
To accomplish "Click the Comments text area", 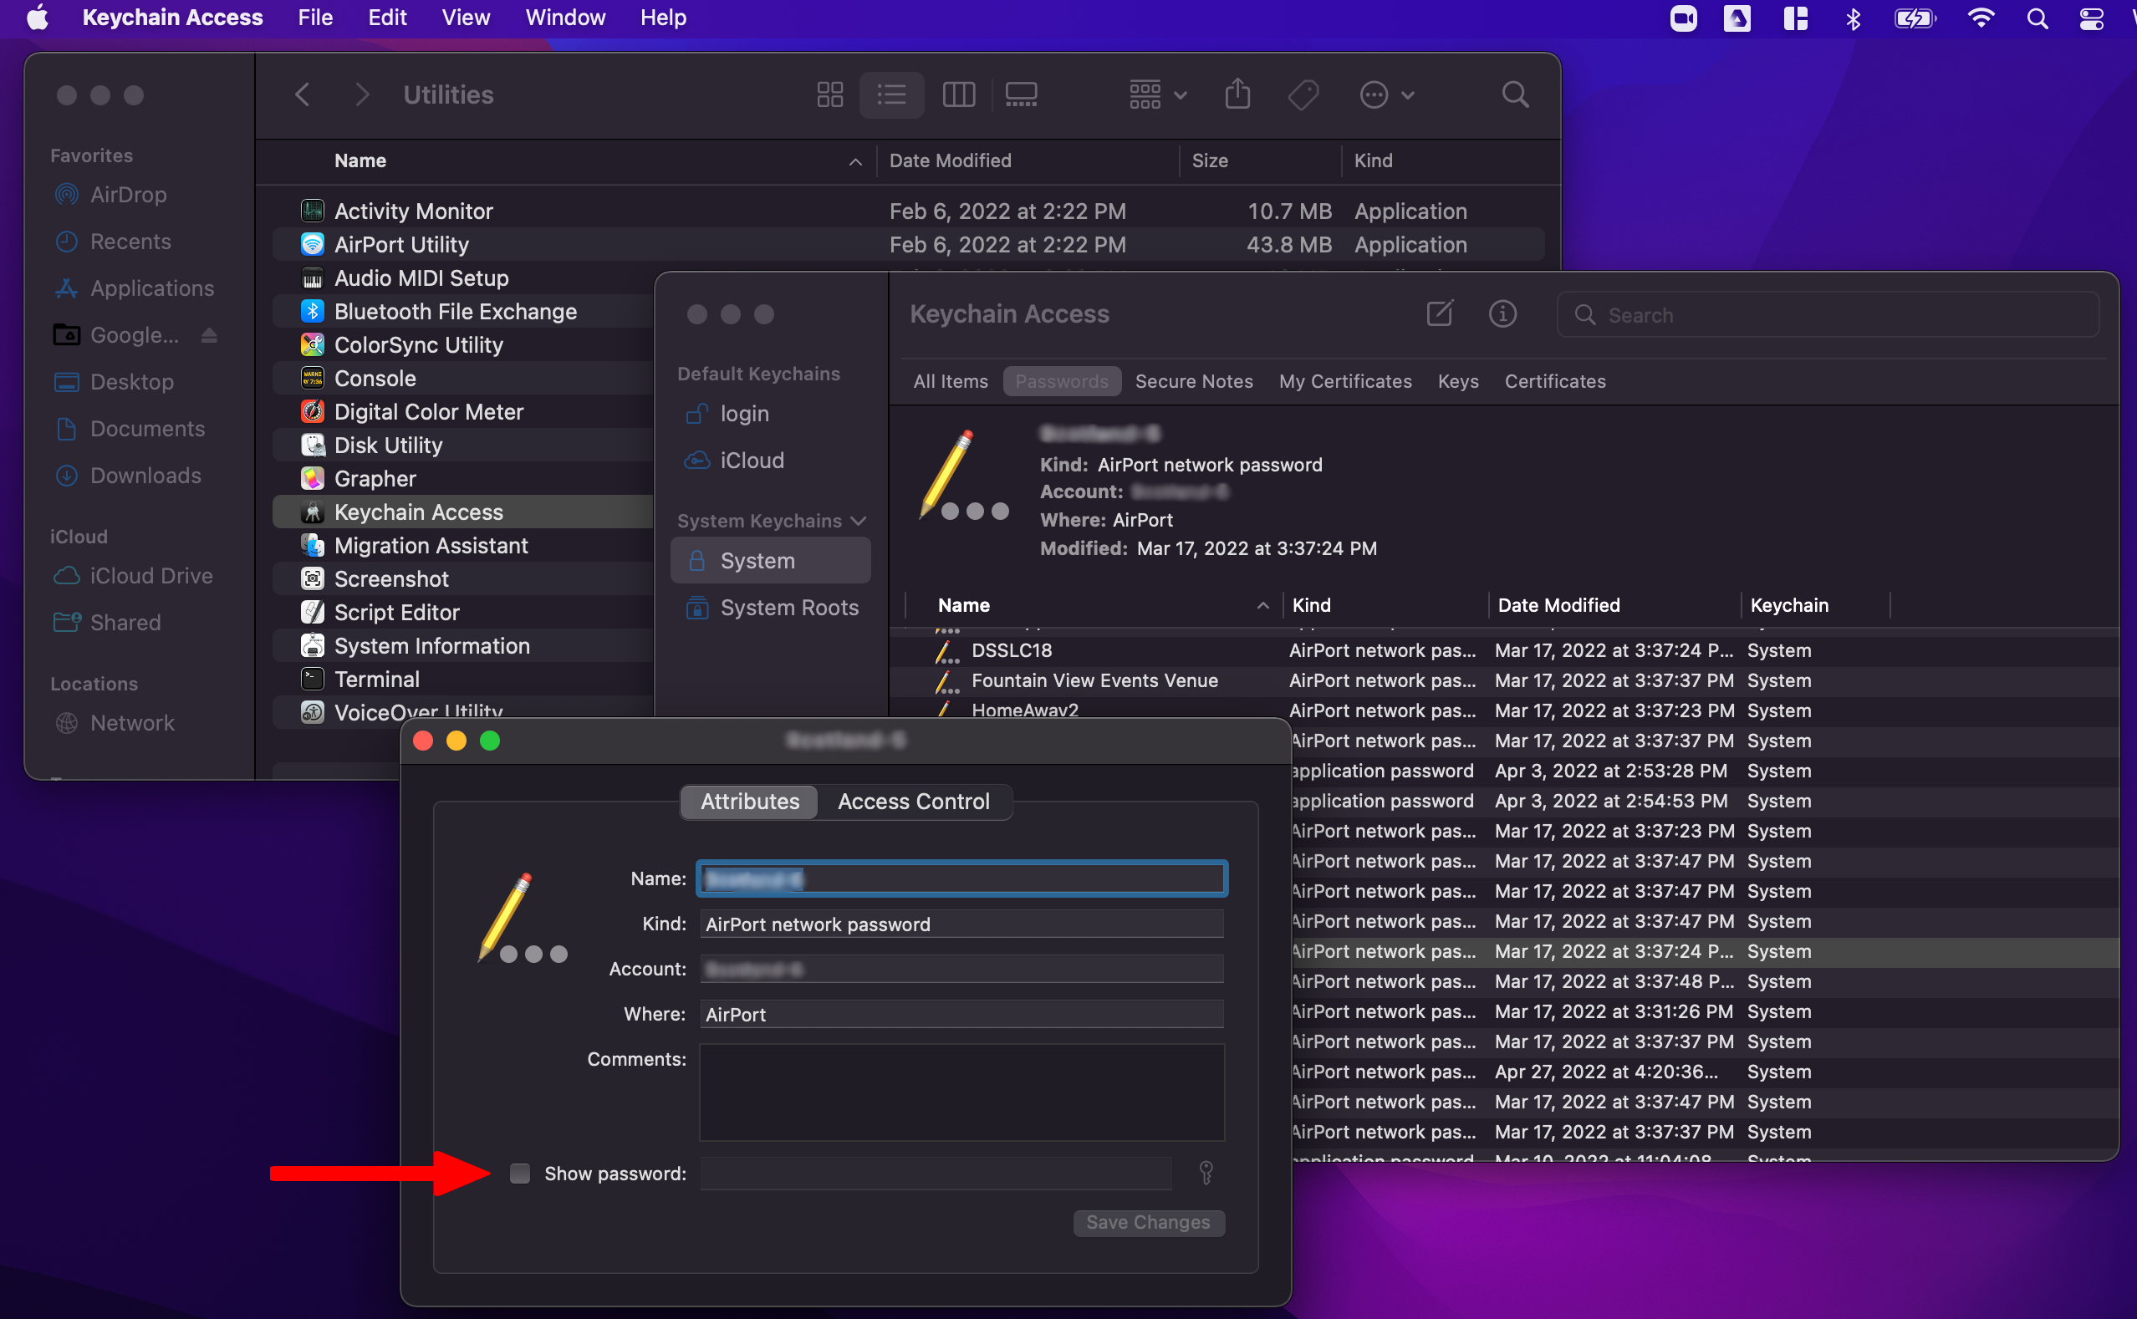I will pyautogui.click(x=961, y=1092).
